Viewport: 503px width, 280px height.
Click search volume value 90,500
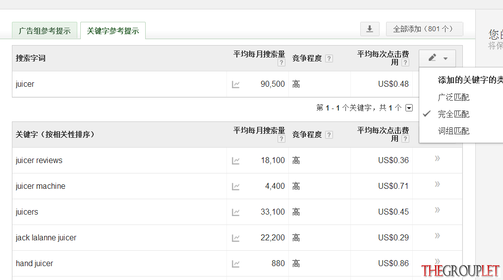point(273,84)
